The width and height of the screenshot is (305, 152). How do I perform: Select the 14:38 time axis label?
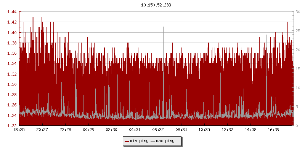pyautogui.click(x=250, y=130)
